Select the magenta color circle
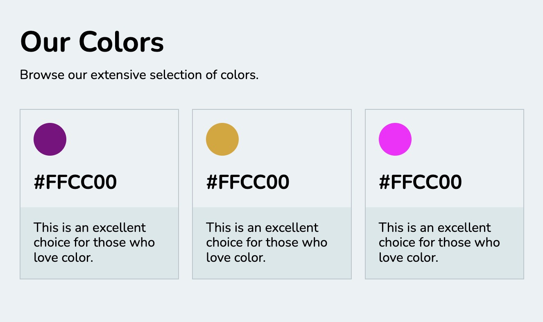543x322 pixels. (x=395, y=139)
